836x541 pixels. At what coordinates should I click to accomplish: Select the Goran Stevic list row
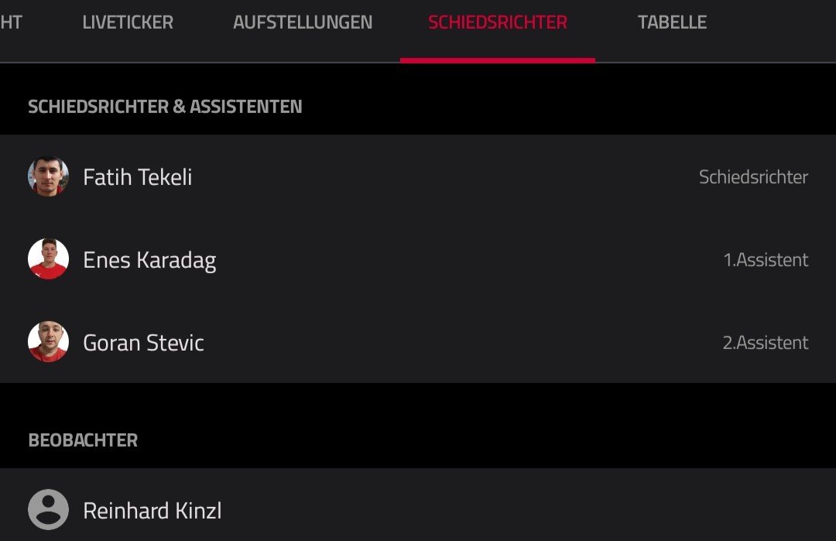tap(418, 341)
